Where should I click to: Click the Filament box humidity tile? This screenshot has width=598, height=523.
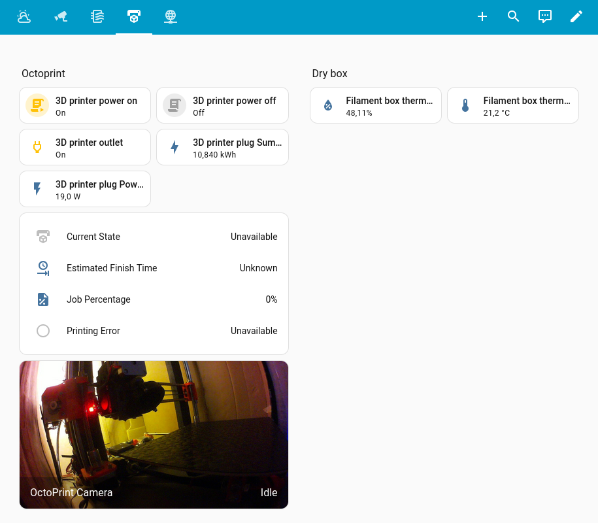tap(376, 105)
